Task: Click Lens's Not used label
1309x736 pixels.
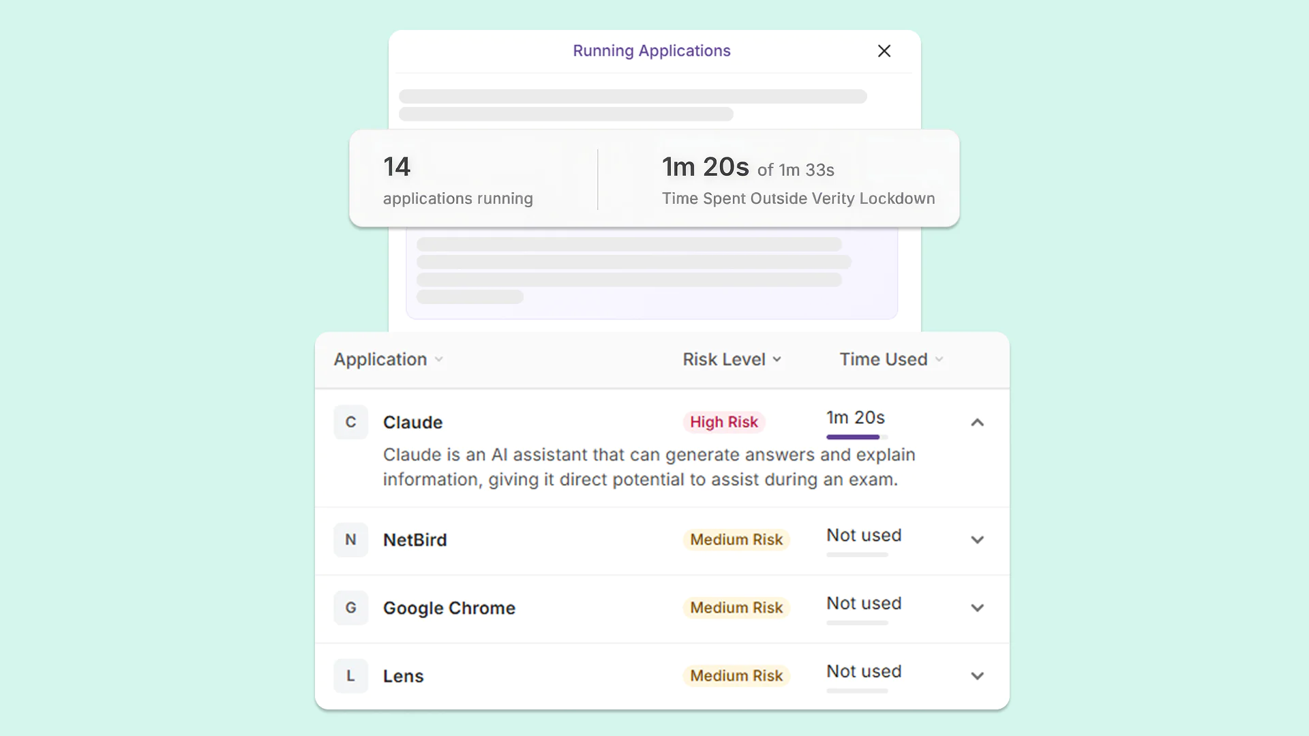Action: pos(864,672)
